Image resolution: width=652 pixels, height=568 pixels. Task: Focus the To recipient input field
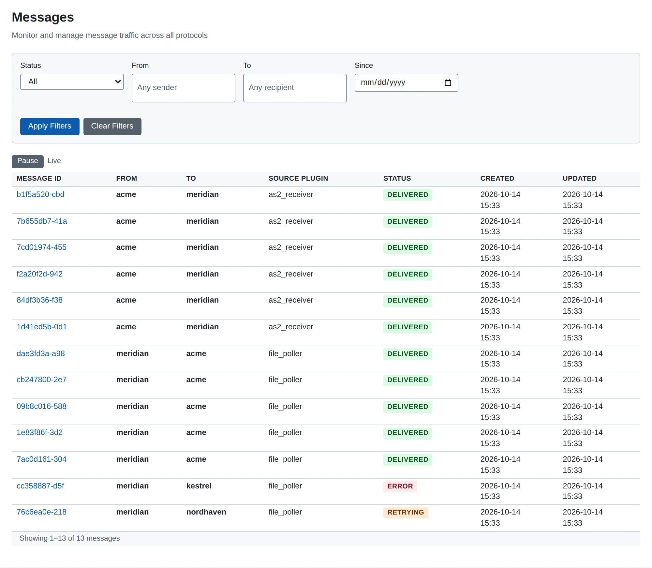295,88
